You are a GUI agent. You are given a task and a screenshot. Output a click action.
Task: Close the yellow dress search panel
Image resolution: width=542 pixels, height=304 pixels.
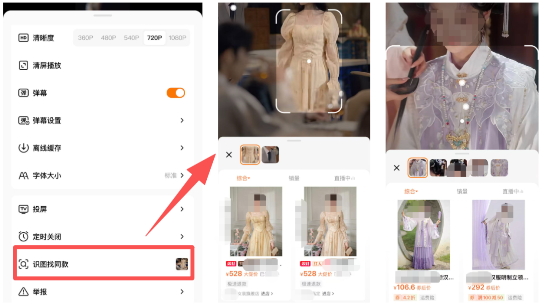point(229,155)
